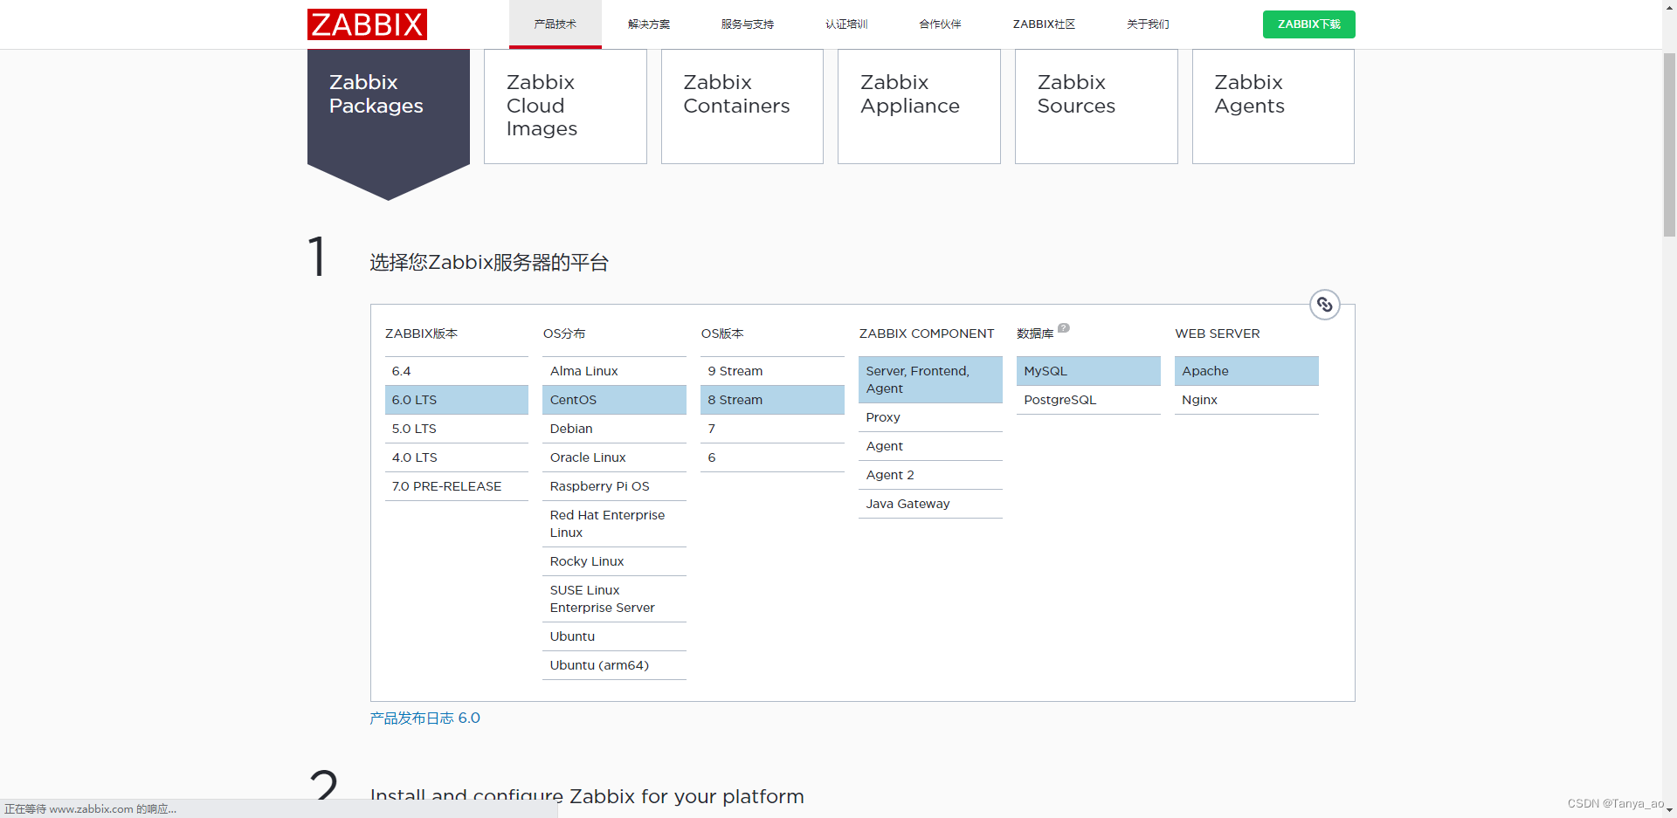
Task: Open the help tooltip next to 数据库
Action: [x=1064, y=327]
